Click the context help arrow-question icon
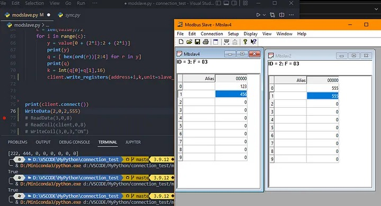The width and height of the screenshot is (381, 206). coord(253,42)
